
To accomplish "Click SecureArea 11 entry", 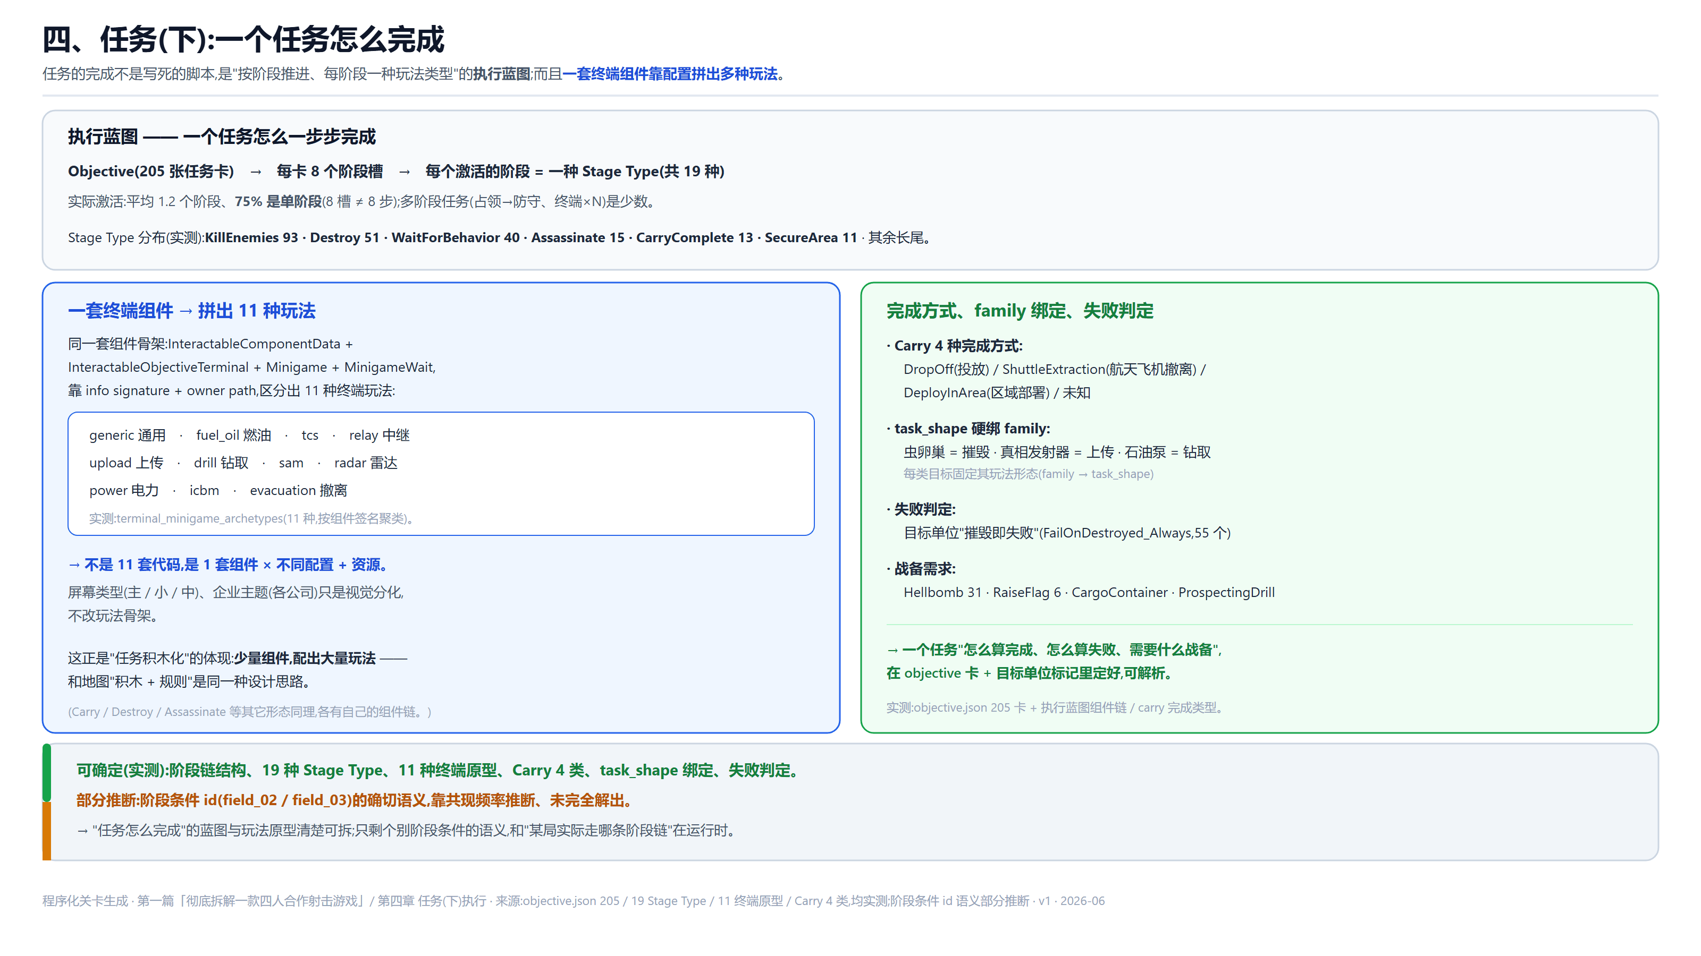I will [x=810, y=237].
